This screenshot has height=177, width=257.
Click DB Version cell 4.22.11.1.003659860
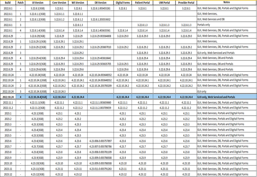click(101, 102)
